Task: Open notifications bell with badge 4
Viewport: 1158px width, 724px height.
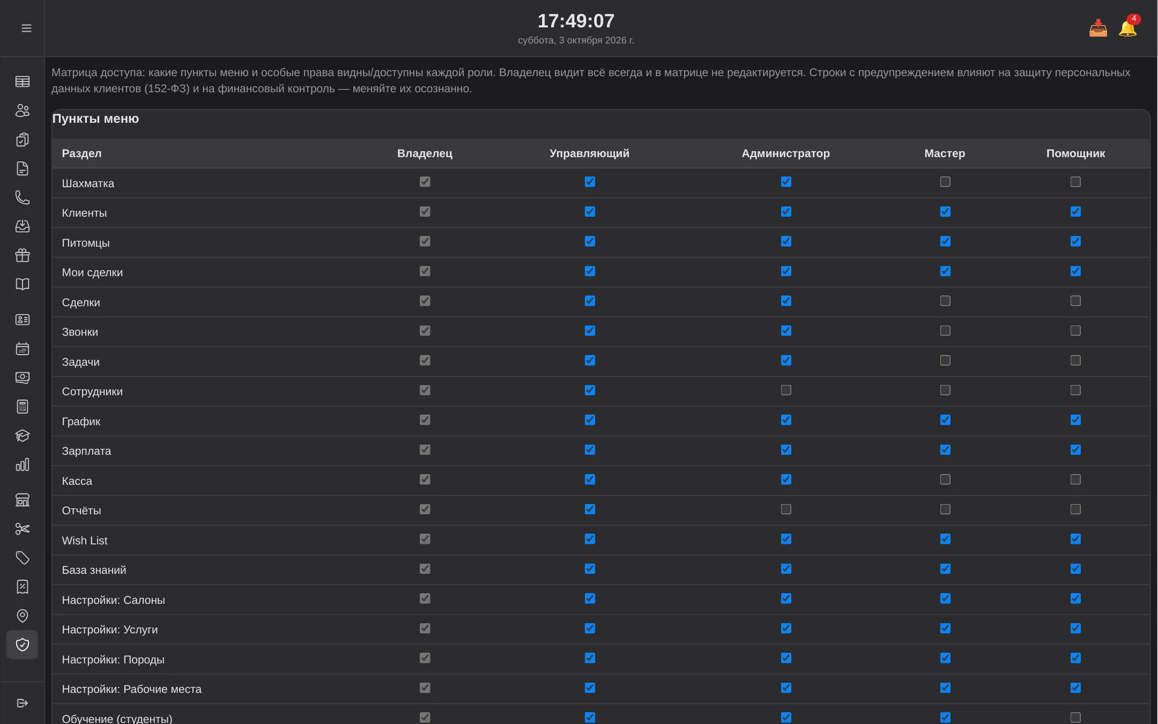Action: coord(1128,27)
